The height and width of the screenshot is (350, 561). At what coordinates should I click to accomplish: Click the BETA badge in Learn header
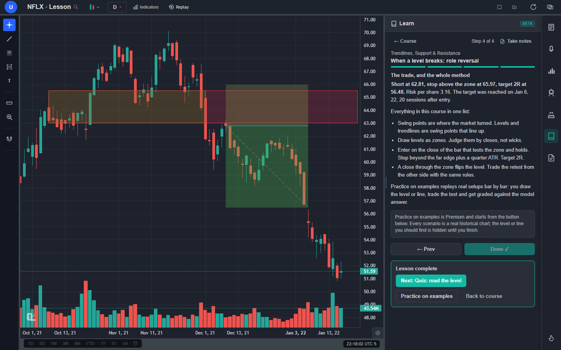click(x=527, y=24)
